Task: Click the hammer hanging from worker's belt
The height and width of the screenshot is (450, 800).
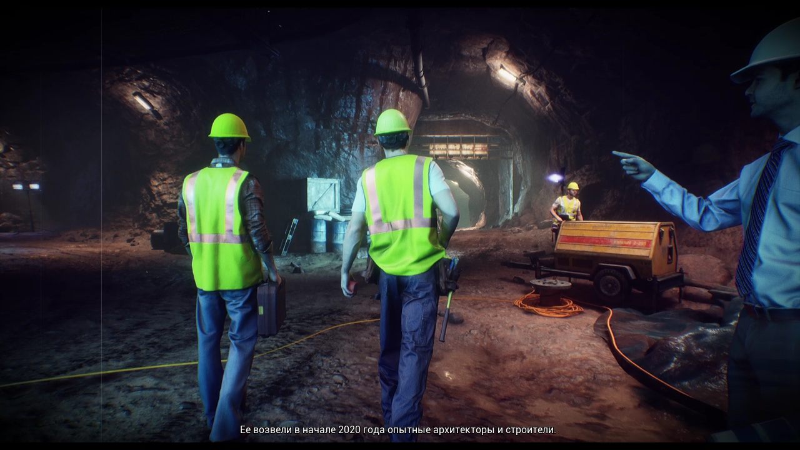Action: (x=446, y=312)
